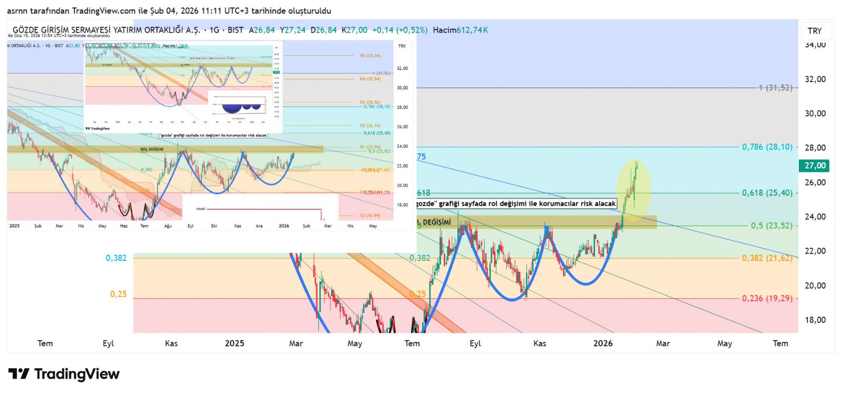Select the yellow ellipse highlight on recent candles
Viewport: 842px width, 395px height.
[634, 190]
